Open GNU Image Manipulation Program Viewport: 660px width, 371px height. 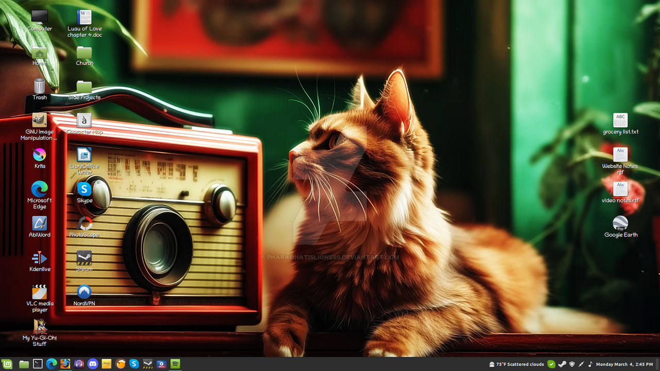point(39,120)
